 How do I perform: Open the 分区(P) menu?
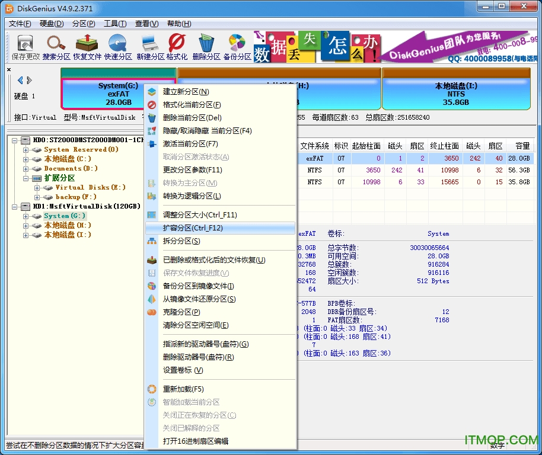(84, 24)
